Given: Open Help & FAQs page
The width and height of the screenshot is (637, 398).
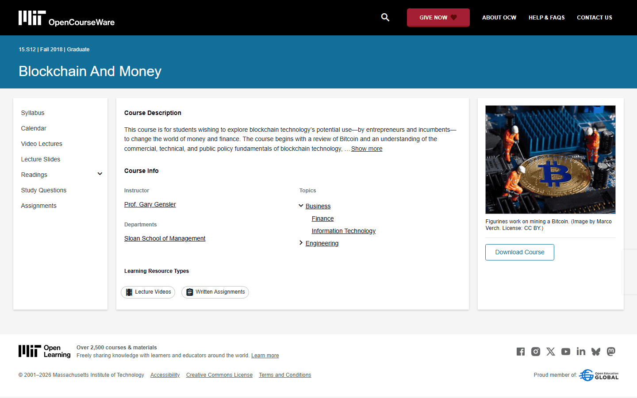Looking at the screenshot, I should [x=547, y=18].
